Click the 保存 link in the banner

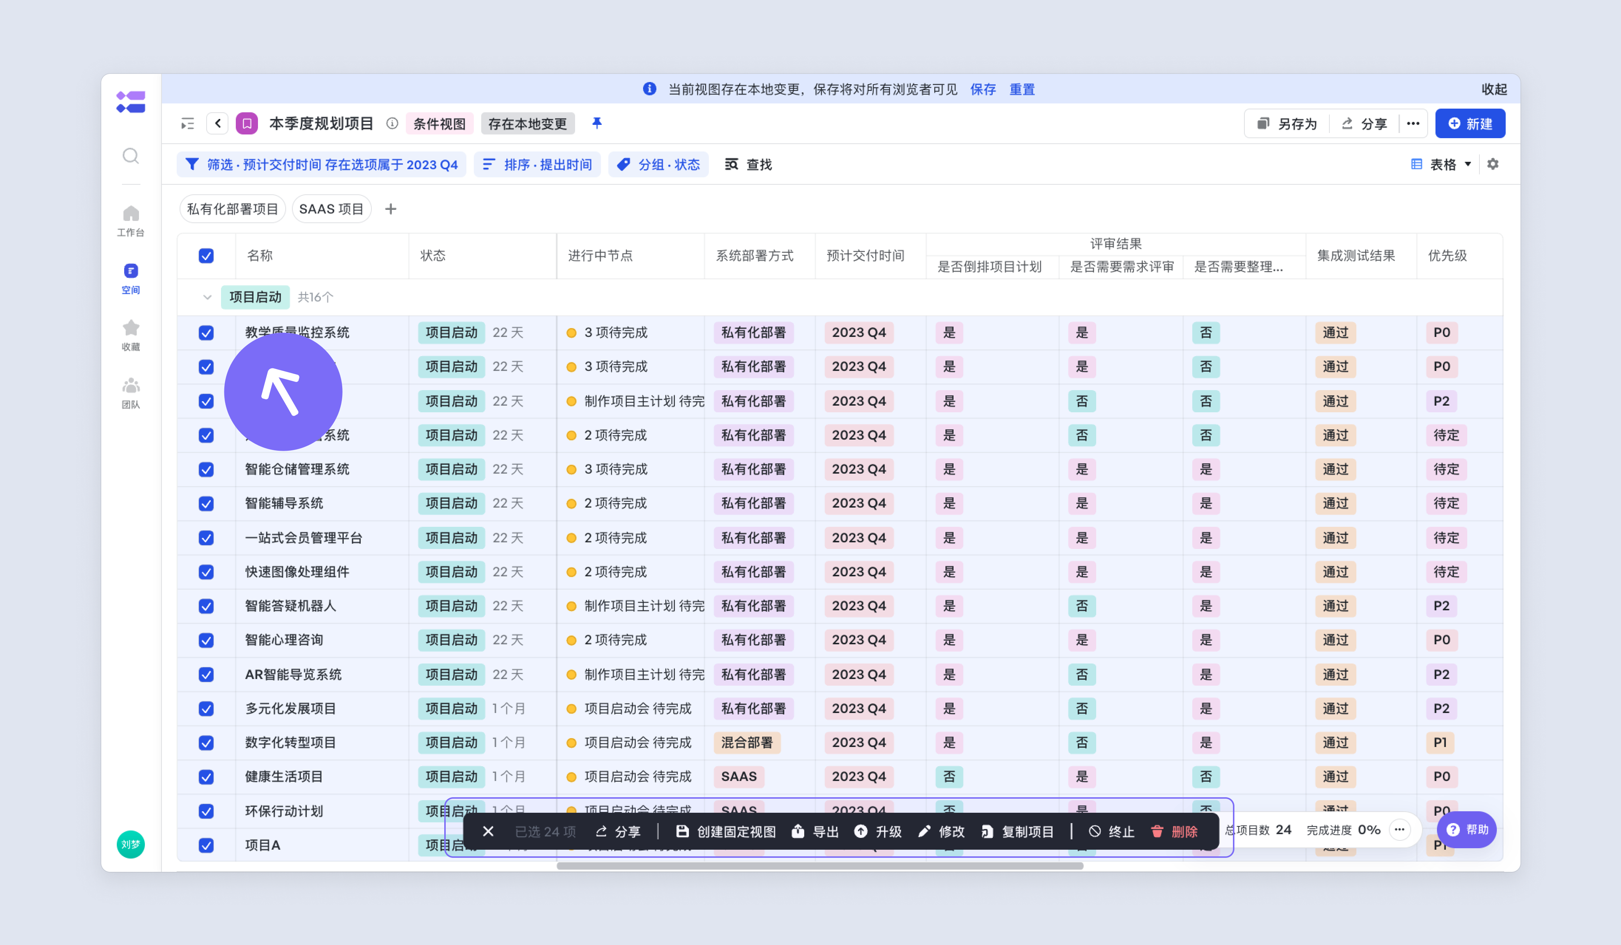point(983,89)
